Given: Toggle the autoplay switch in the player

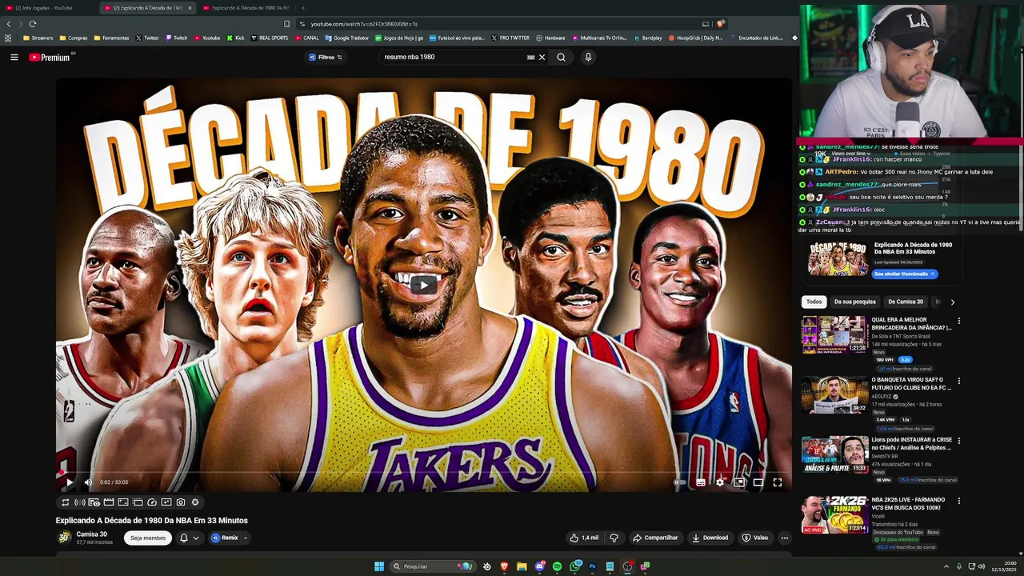Looking at the screenshot, I should click(680, 482).
